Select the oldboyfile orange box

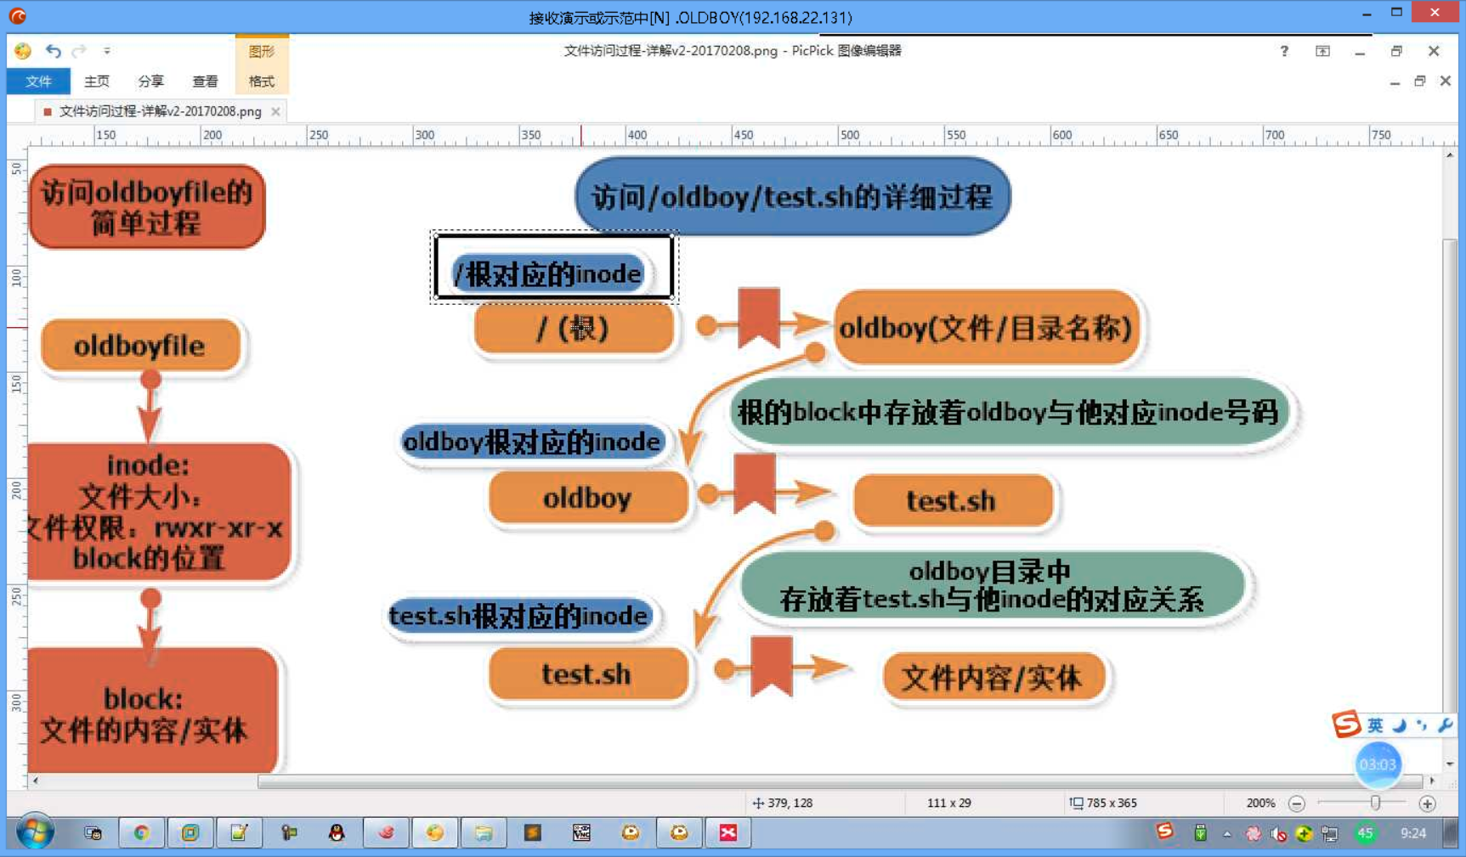pos(140,345)
